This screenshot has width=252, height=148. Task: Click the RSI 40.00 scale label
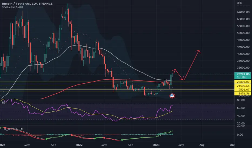point(241,116)
